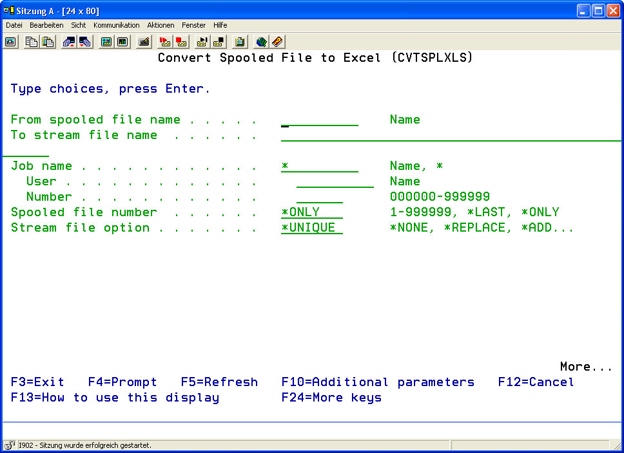Open the Hilfe menu

pos(220,25)
